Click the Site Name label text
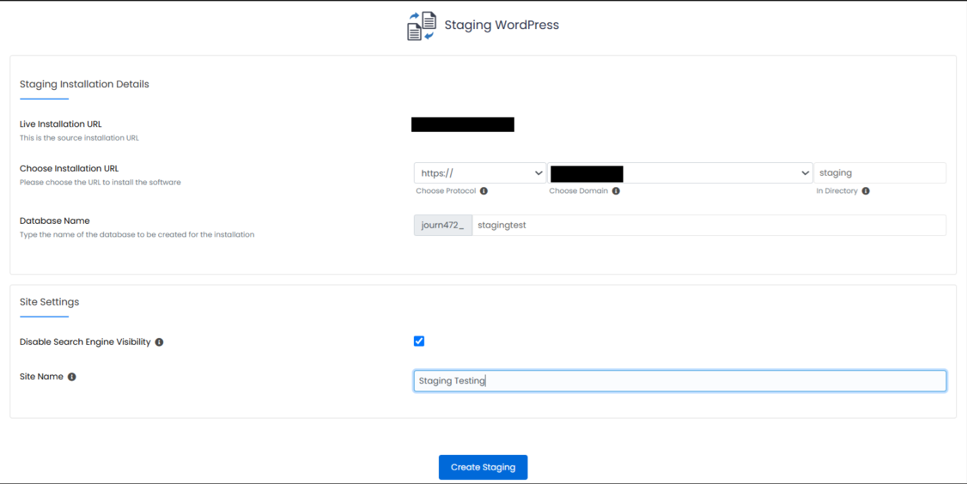The width and height of the screenshot is (967, 484). click(41, 377)
